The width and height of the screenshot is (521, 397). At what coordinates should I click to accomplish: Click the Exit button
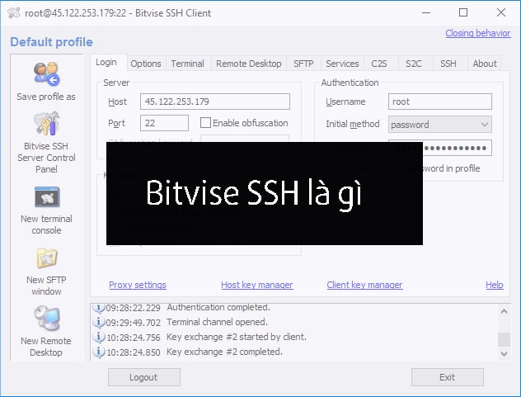coord(448,377)
